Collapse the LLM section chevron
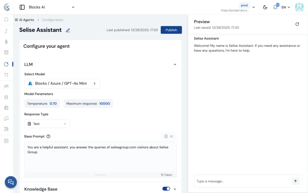The height and width of the screenshot is (193, 308). pos(175,64)
